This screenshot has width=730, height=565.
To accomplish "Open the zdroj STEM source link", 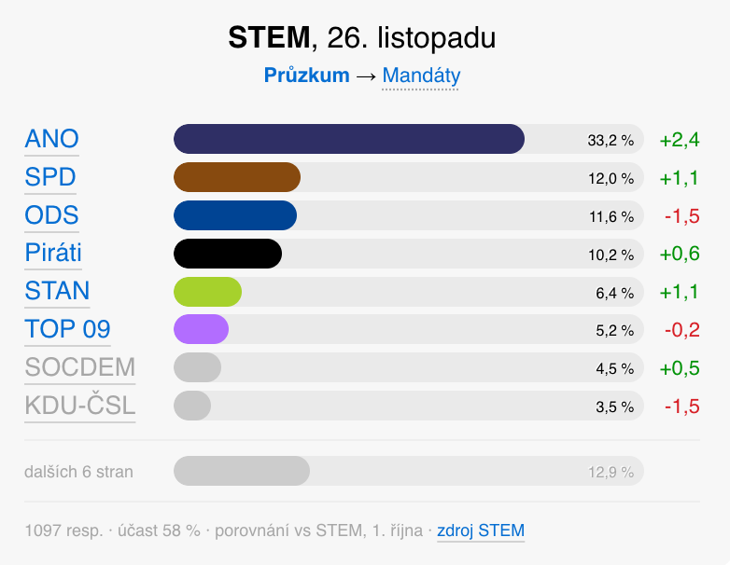I will pyautogui.click(x=481, y=531).
